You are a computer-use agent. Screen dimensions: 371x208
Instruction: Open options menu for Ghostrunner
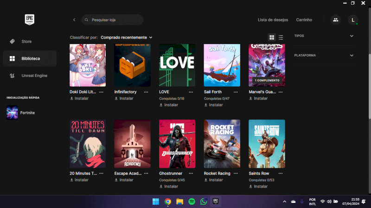click(191, 174)
